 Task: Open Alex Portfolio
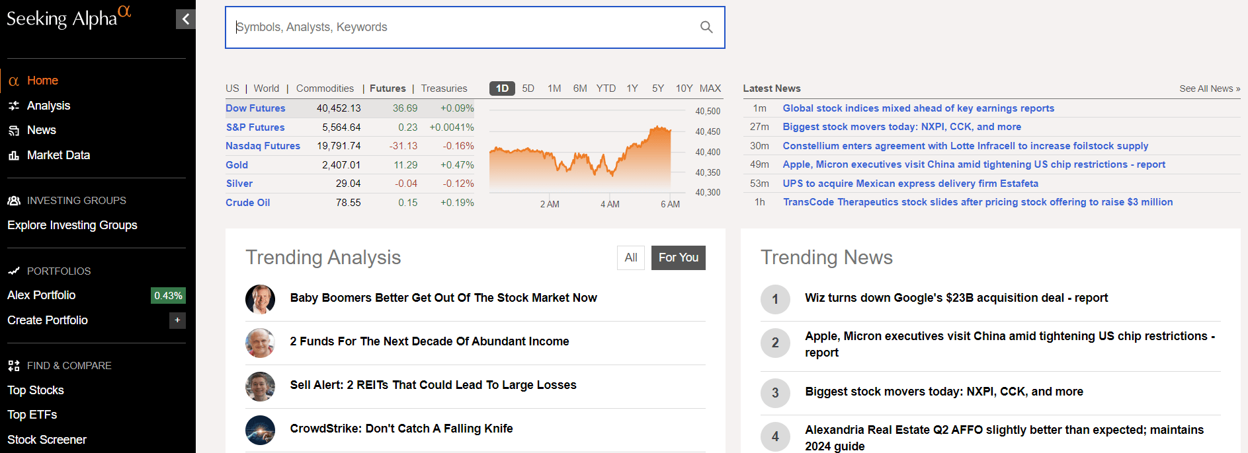click(41, 295)
